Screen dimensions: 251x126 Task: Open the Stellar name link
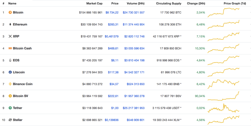[18, 120]
